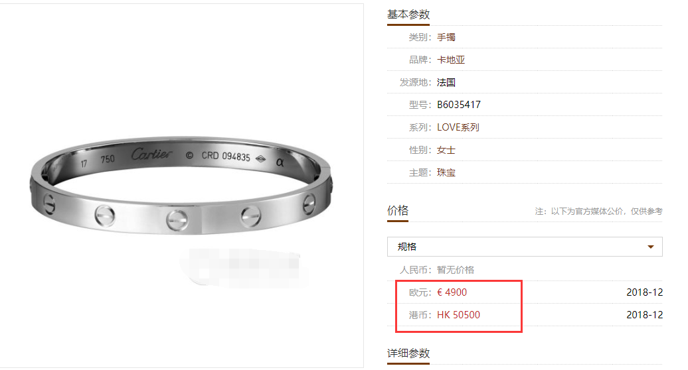Image resolution: width=688 pixels, height=370 pixels.
Task: Click the LOVE系列 series link
Action: point(458,127)
